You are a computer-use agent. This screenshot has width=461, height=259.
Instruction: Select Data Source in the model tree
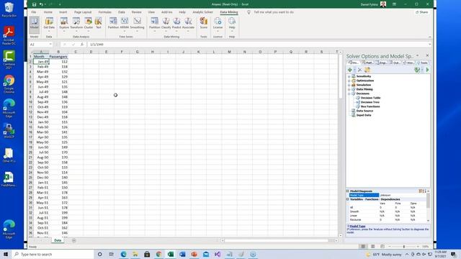364,111
